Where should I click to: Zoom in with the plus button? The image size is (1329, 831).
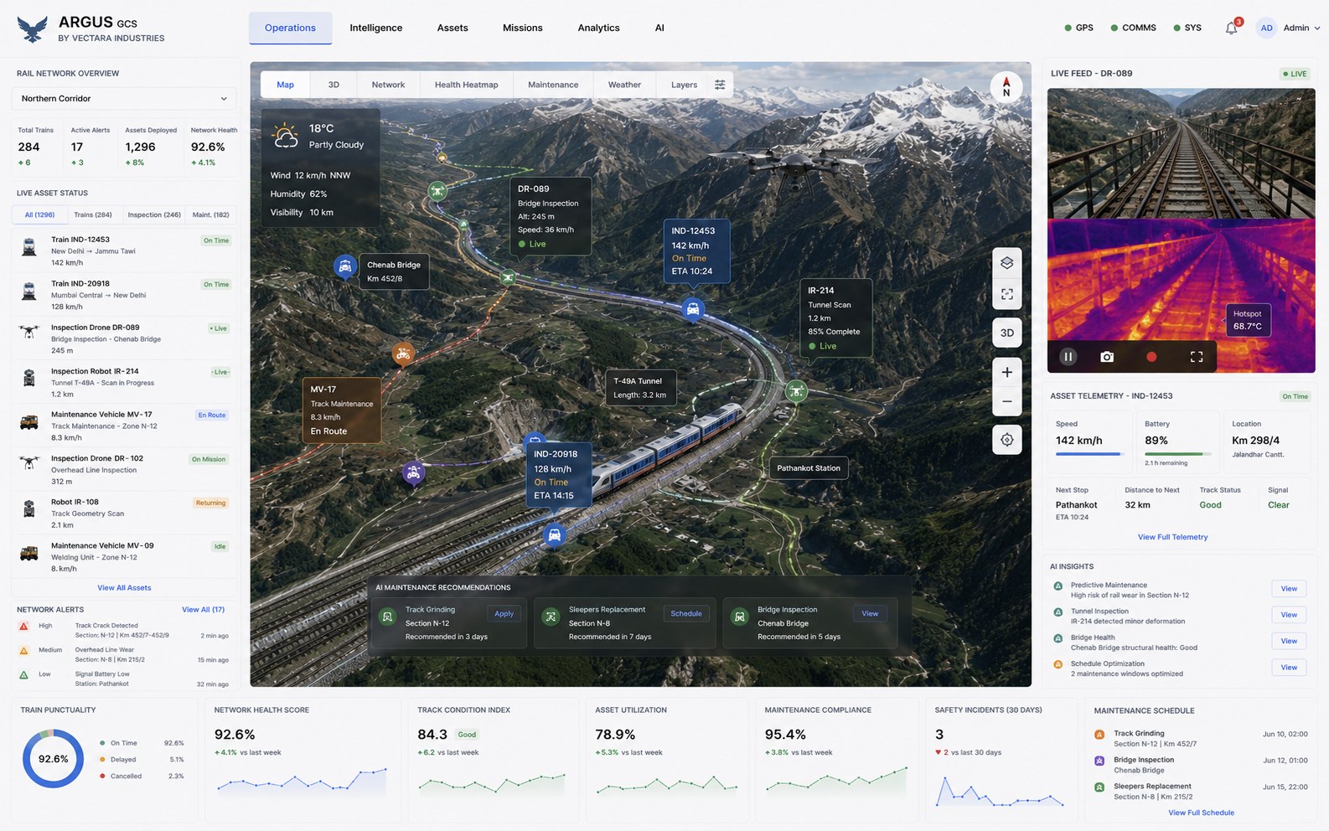coord(1007,372)
